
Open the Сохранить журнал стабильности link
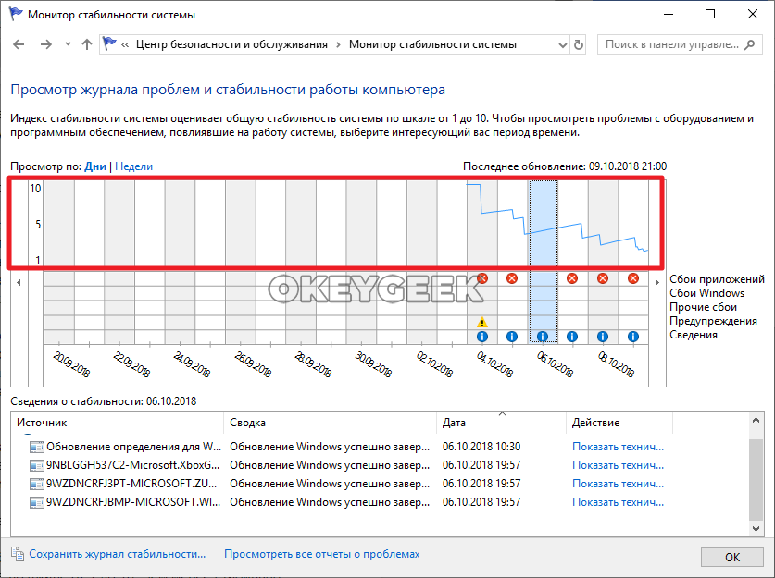[x=117, y=554]
